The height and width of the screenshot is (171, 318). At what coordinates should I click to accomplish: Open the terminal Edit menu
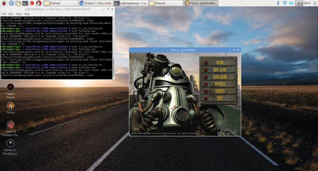[x=11, y=14]
